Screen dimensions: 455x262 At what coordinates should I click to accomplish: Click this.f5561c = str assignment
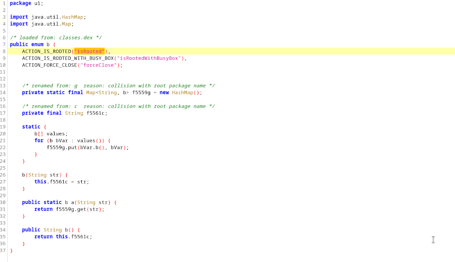[x=62, y=182]
